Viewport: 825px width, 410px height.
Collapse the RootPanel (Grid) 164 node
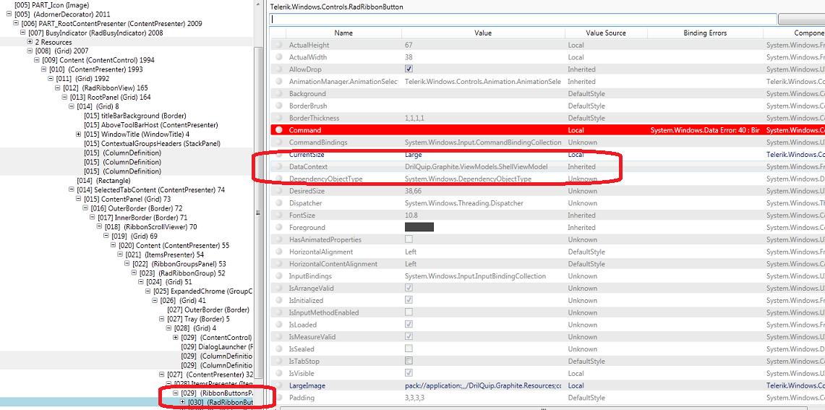(x=65, y=98)
